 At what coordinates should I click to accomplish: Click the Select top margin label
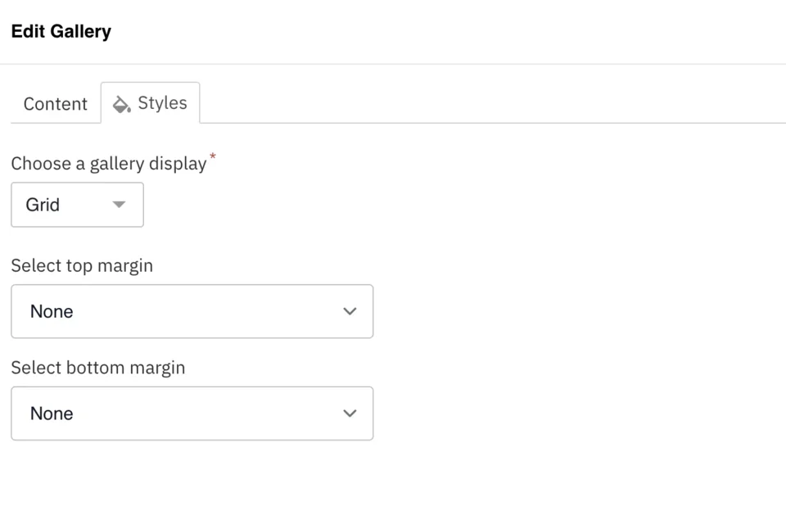pos(82,265)
